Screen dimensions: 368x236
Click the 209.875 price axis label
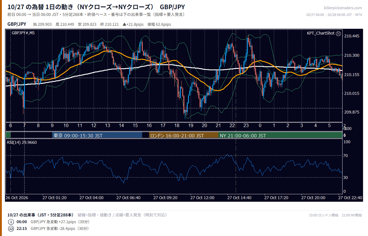[x=352, y=112]
